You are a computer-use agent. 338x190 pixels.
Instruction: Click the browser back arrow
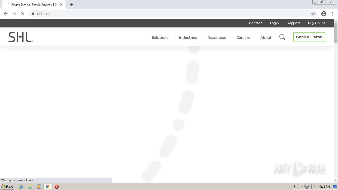[x=6, y=14]
